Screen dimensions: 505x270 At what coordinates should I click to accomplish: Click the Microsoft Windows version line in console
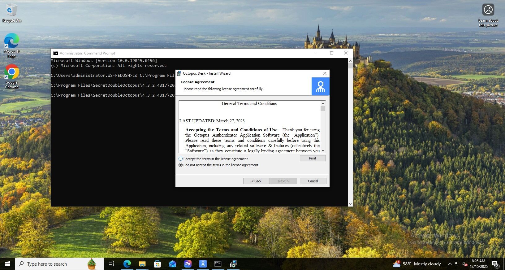click(104, 61)
